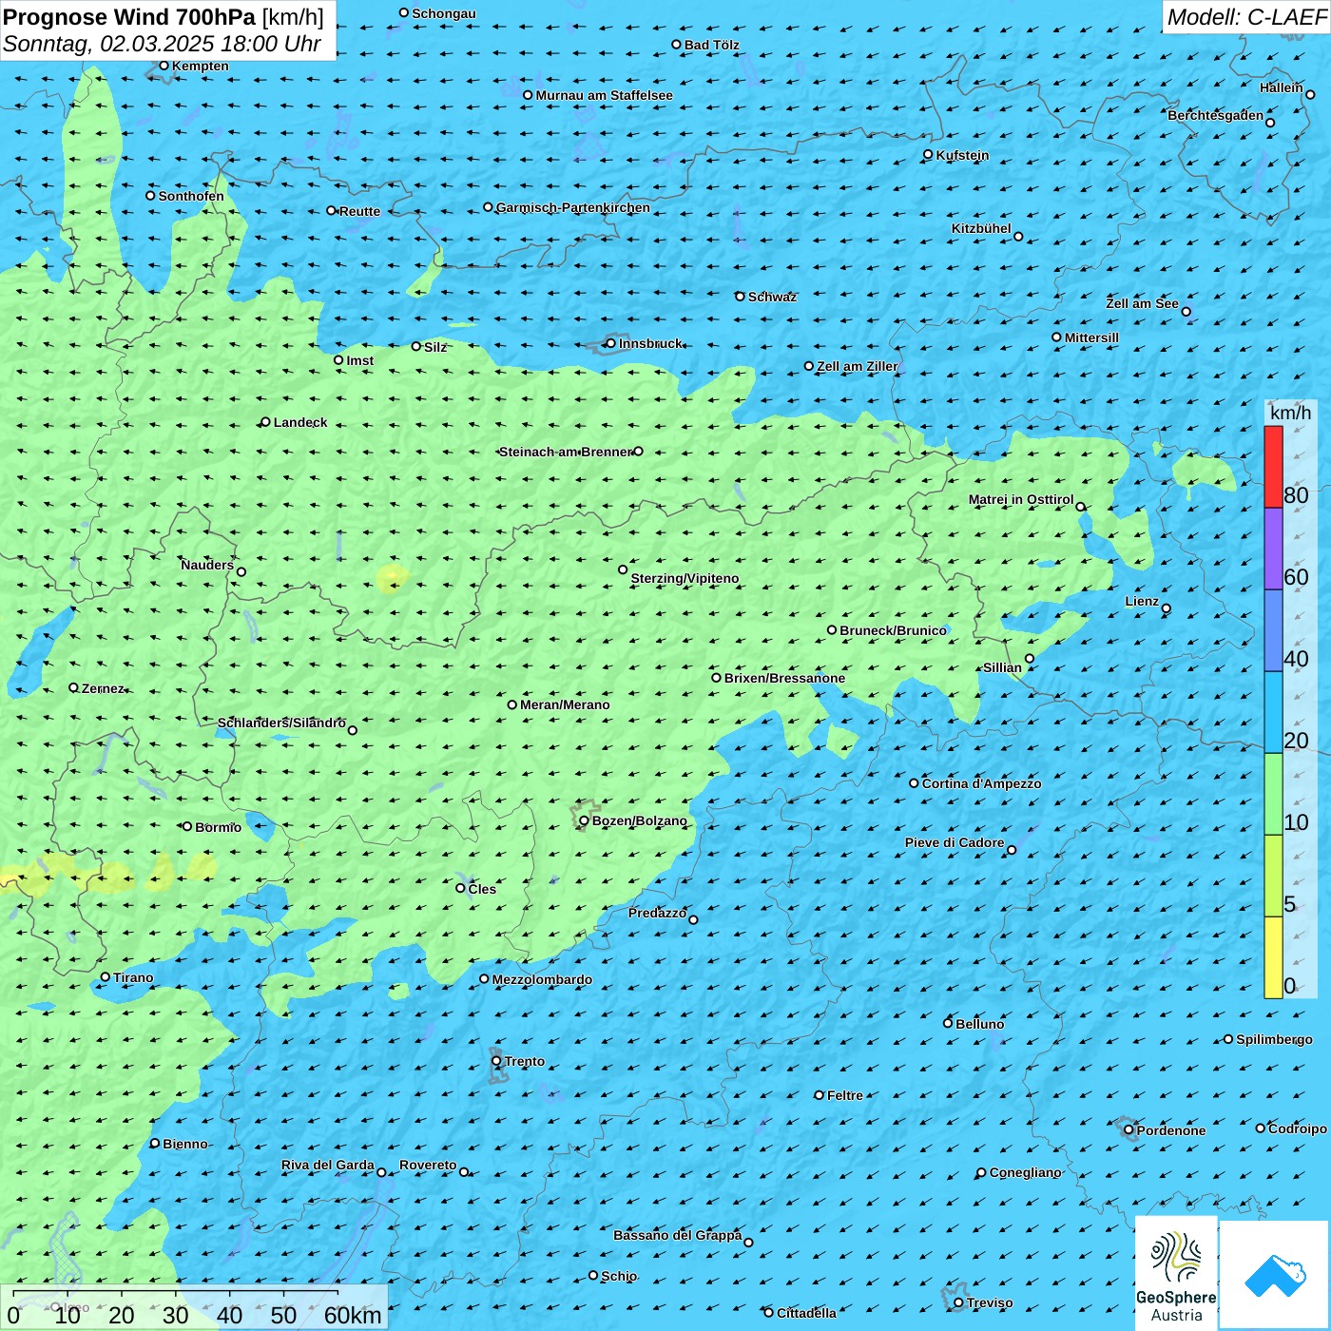This screenshot has height=1331, width=1331.
Task: Click the Meran/Merano city label
Action: (x=565, y=704)
